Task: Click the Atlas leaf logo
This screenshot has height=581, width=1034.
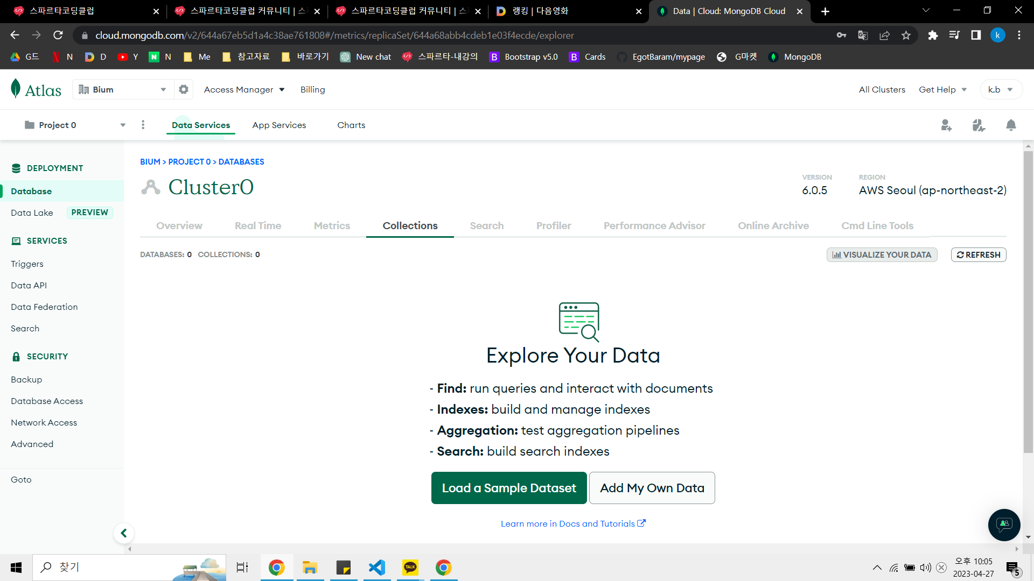Action: point(16,89)
